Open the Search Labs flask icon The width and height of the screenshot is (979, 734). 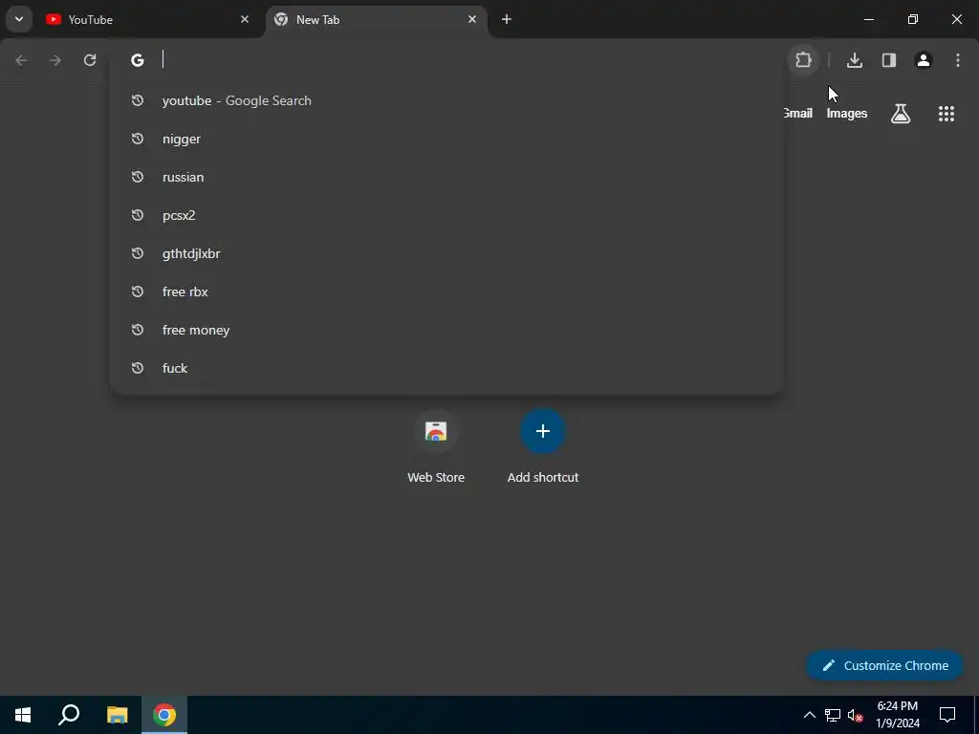click(901, 113)
